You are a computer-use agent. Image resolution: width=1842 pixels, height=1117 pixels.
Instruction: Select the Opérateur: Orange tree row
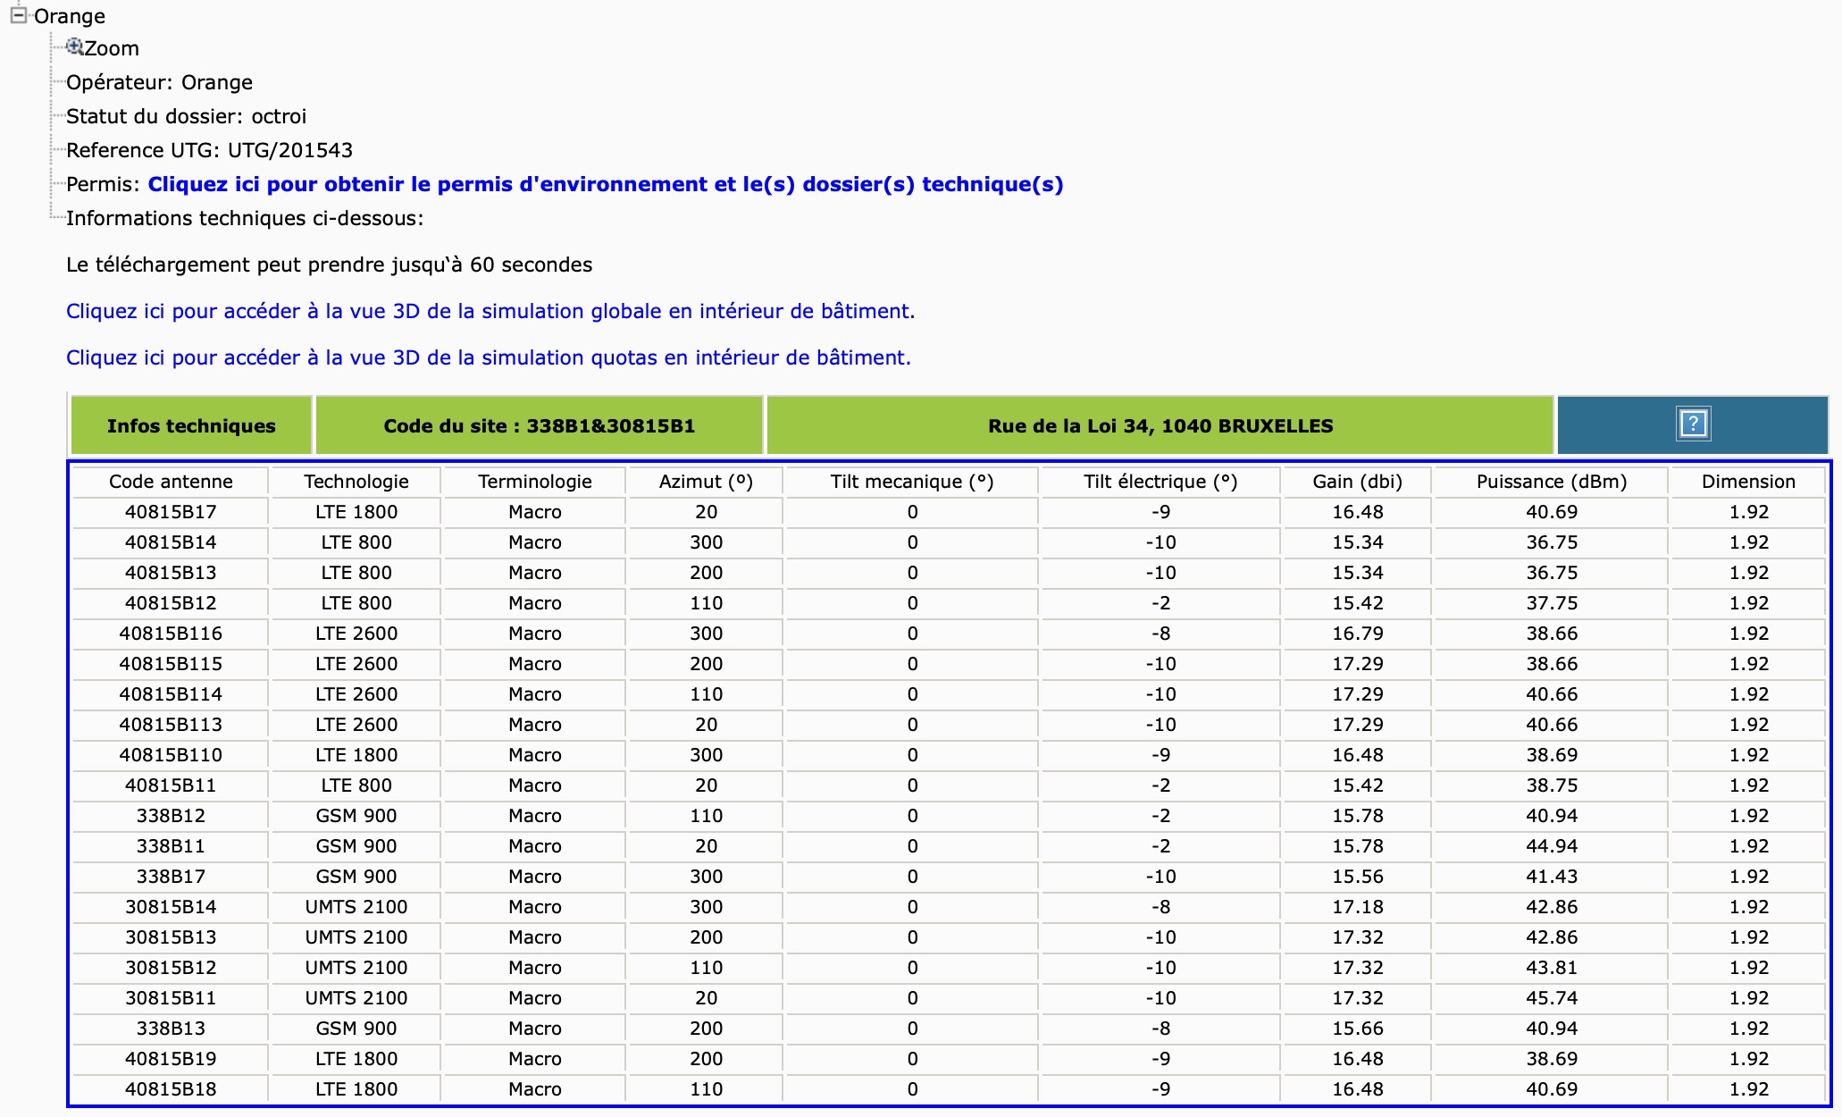coord(159,82)
